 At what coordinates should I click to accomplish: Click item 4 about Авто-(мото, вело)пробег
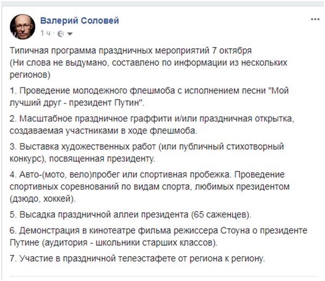coord(149,187)
